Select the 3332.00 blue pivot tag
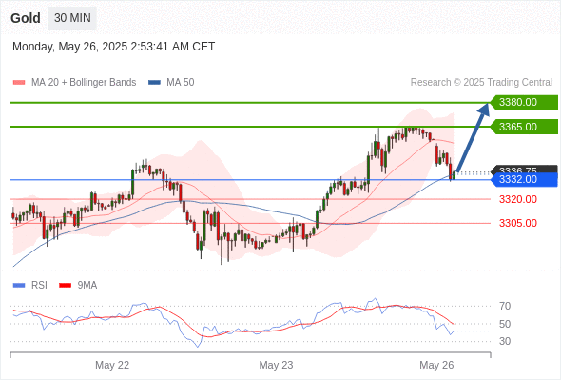The image size is (561, 381). tap(524, 180)
